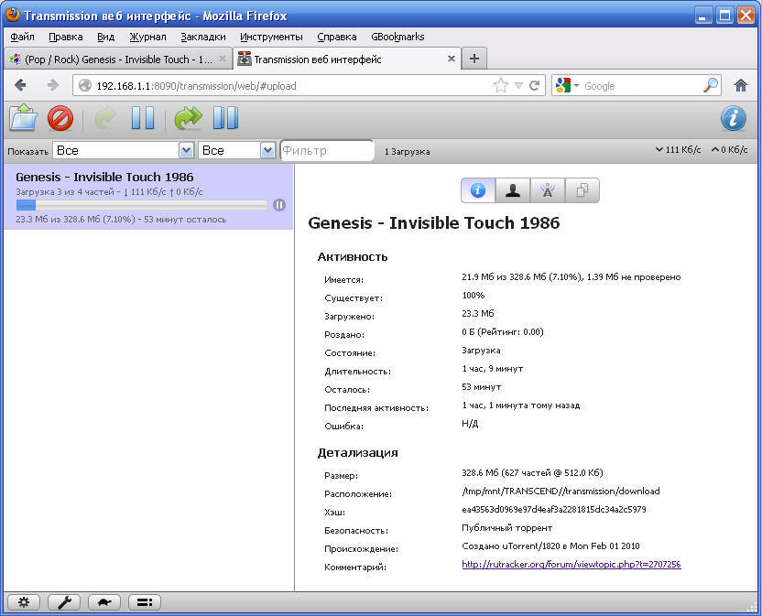
Task: Click the download speed '111 Кб/с' indicator
Action: [x=678, y=149]
